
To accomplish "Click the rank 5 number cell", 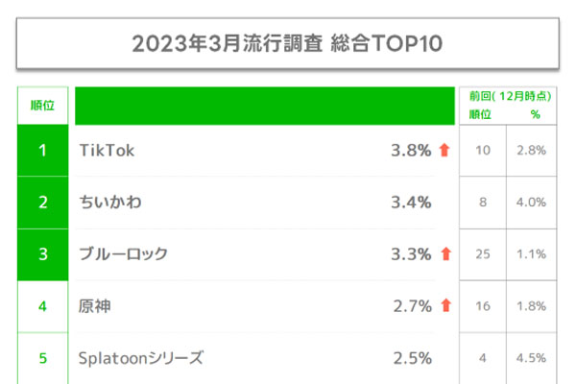I will [43, 359].
